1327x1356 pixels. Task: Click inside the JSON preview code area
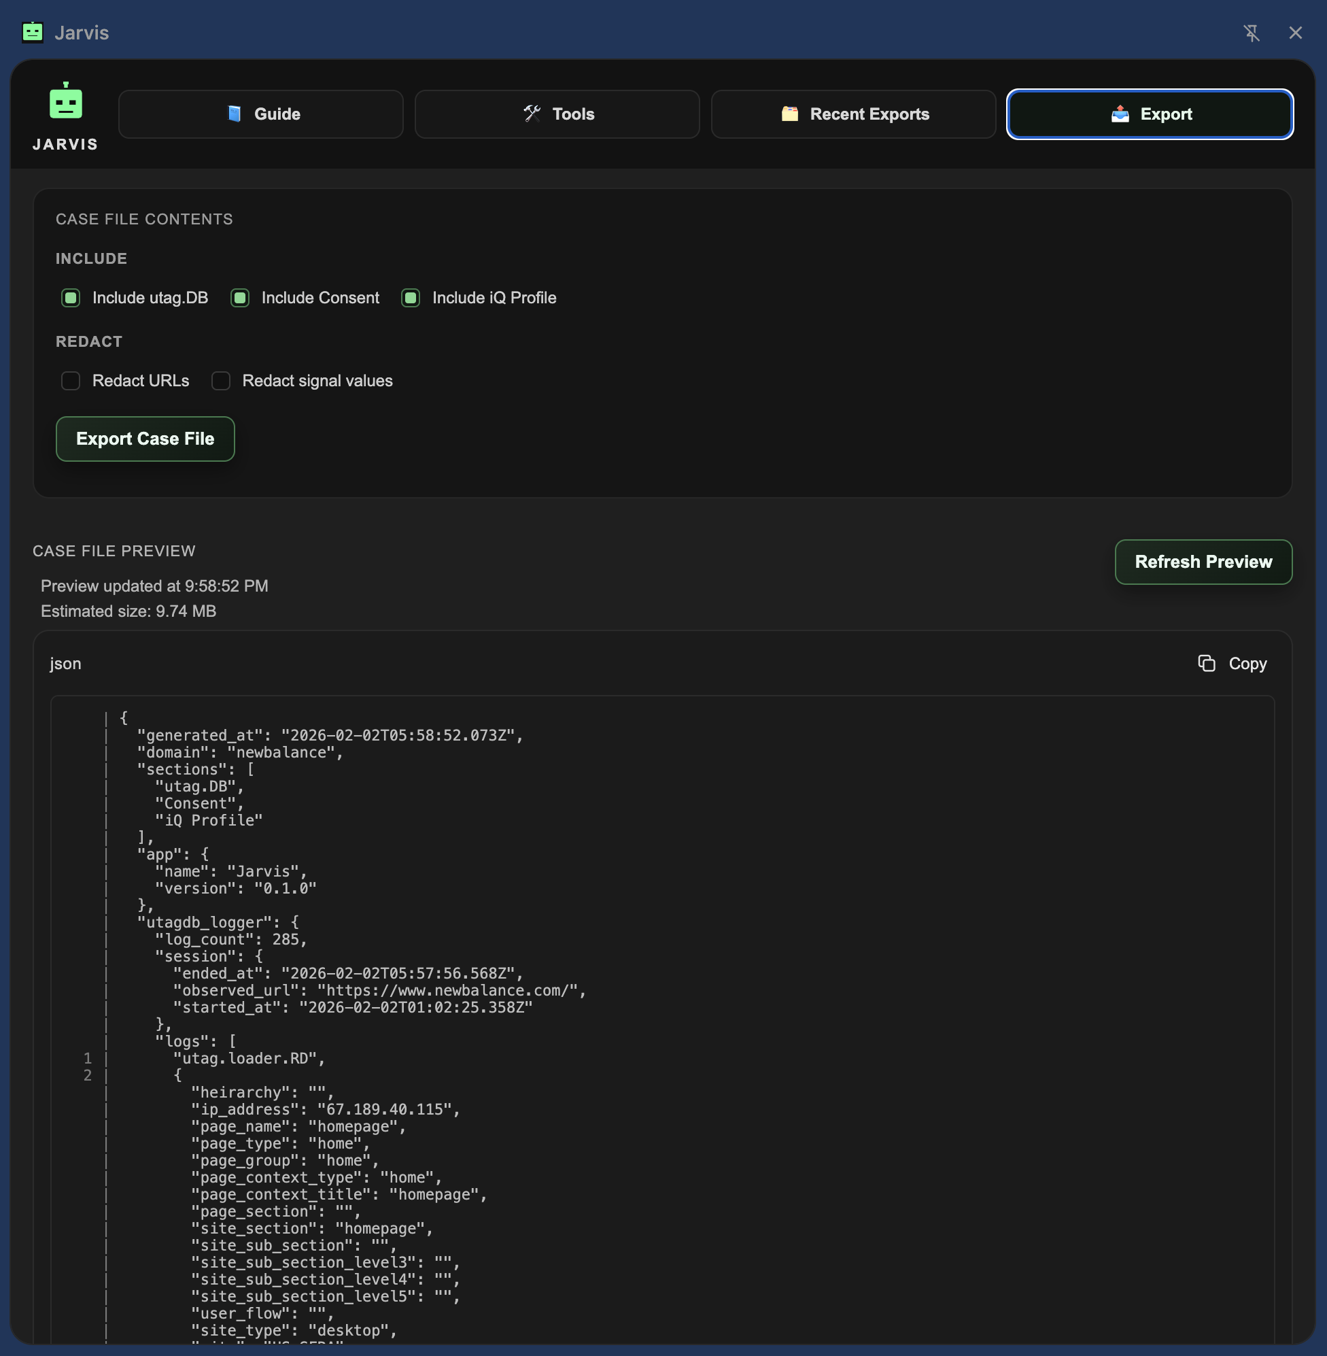point(662,1011)
